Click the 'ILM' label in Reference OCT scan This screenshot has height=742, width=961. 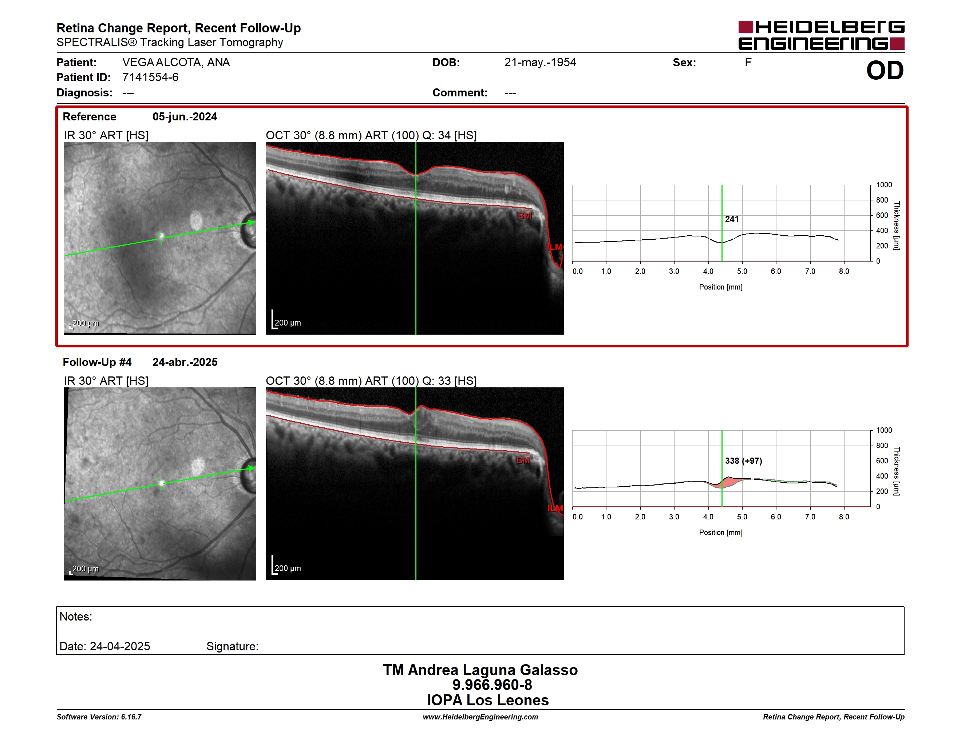[x=555, y=247]
